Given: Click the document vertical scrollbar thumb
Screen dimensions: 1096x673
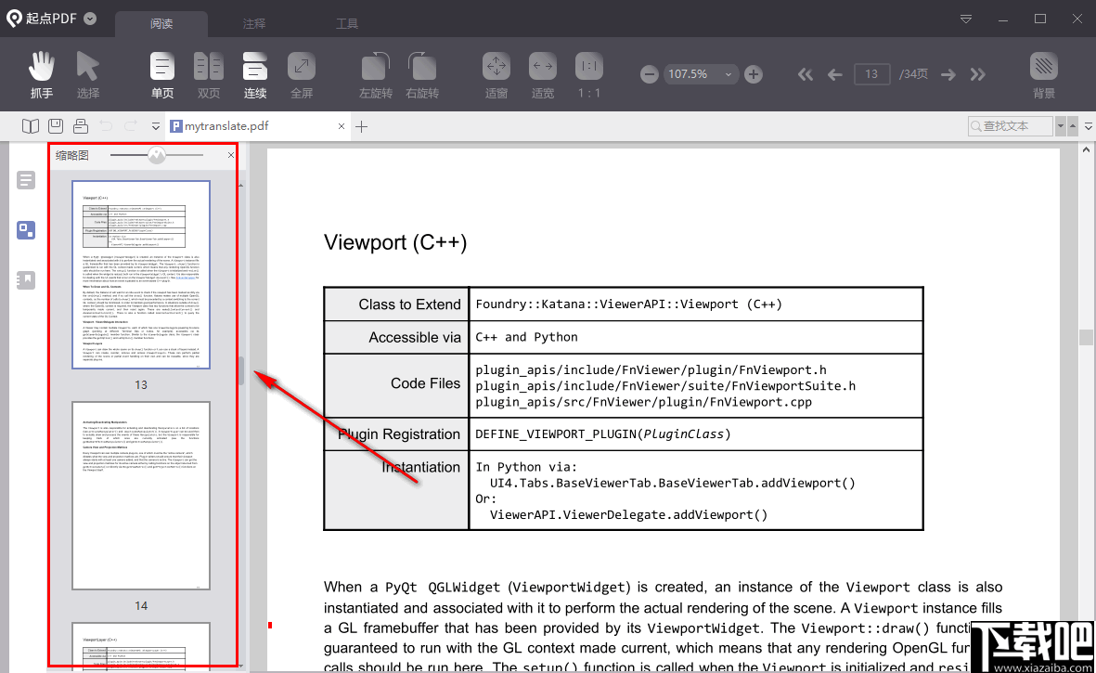Looking at the screenshot, I should pos(1086,337).
